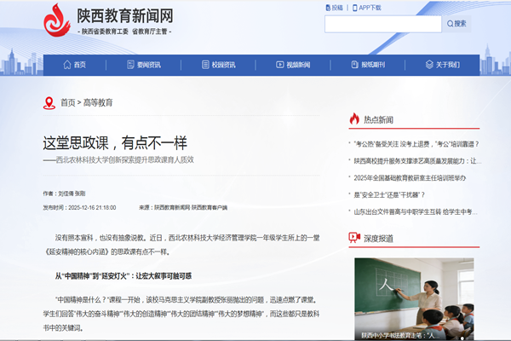Open hot news "安全卫士"还是"干扰器"
The height and width of the screenshot is (341, 511).
(x=389, y=195)
